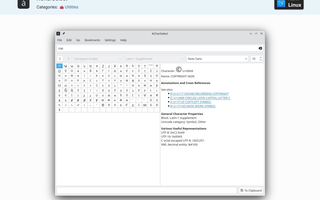Increase font size with the up stepper arrow
Image resolution: width=320 pixels, height=200 pixels.
(261, 57)
